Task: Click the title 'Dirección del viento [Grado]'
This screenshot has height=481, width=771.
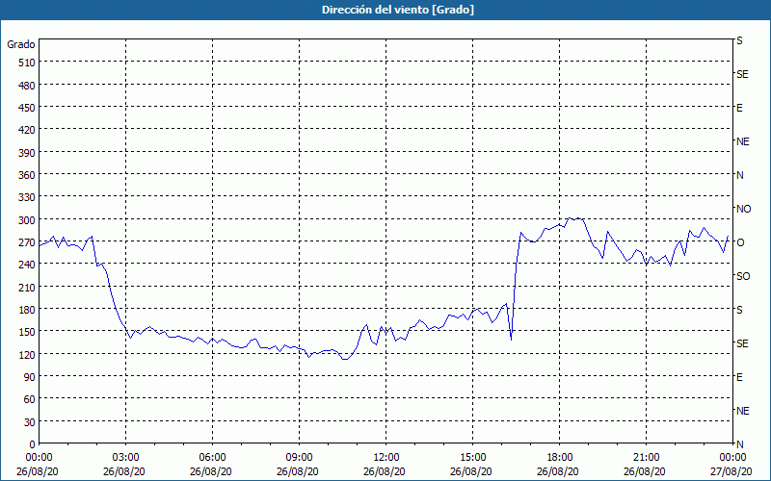Action: pyautogui.click(x=398, y=10)
